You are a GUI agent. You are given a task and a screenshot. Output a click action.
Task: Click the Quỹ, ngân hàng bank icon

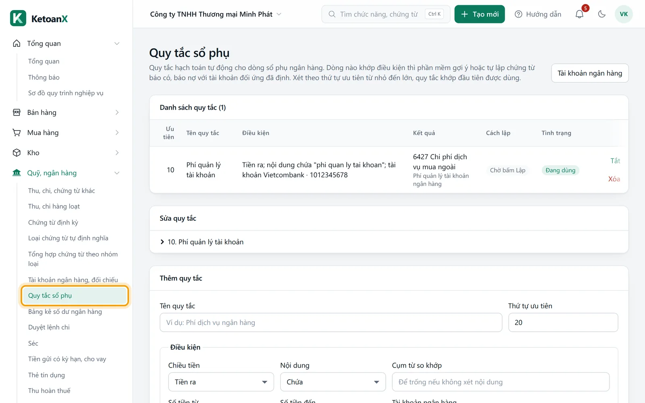pyautogui.click(x=17, y=173)
